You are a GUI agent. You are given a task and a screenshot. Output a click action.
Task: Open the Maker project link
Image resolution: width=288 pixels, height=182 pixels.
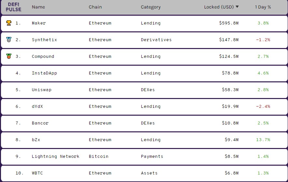coord(39,23)
